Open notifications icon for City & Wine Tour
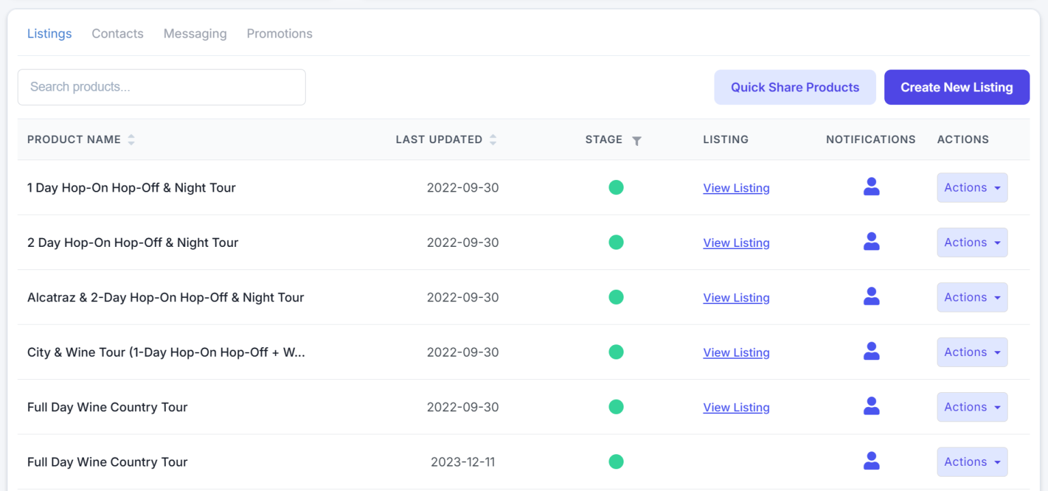The height and width of the screenshot is (491, 1048). (871, 351)
